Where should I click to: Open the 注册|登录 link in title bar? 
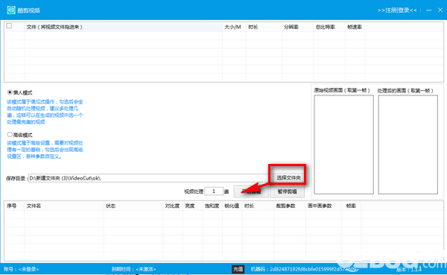(x=397, y=10)
